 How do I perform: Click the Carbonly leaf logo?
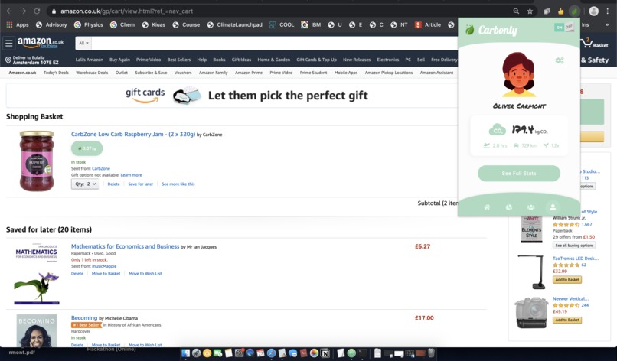pos(469,30)
